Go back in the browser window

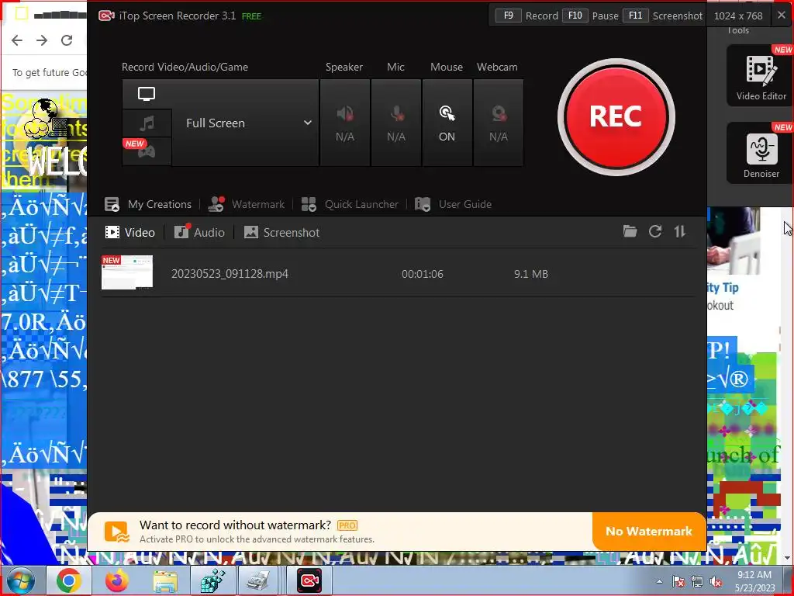(17, 40)
